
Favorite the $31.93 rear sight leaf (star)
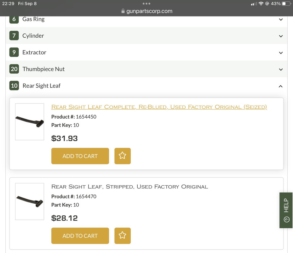tap(123, 156)
